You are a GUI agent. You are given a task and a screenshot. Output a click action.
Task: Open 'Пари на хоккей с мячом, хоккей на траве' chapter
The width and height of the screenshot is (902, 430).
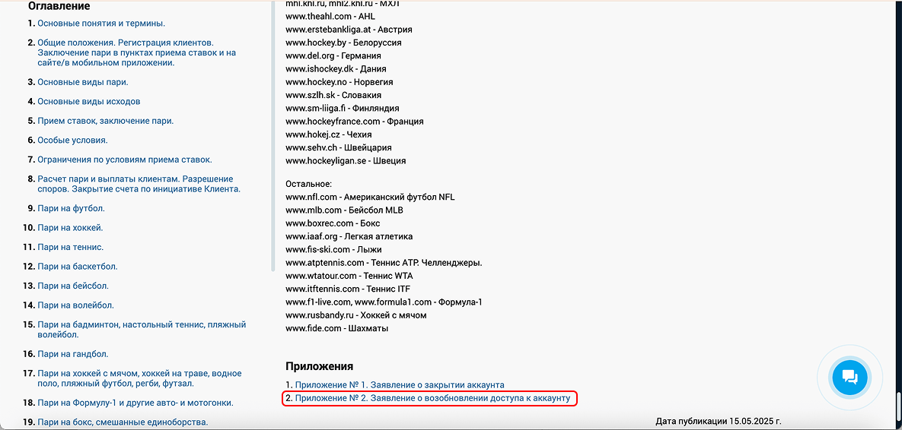139,378
